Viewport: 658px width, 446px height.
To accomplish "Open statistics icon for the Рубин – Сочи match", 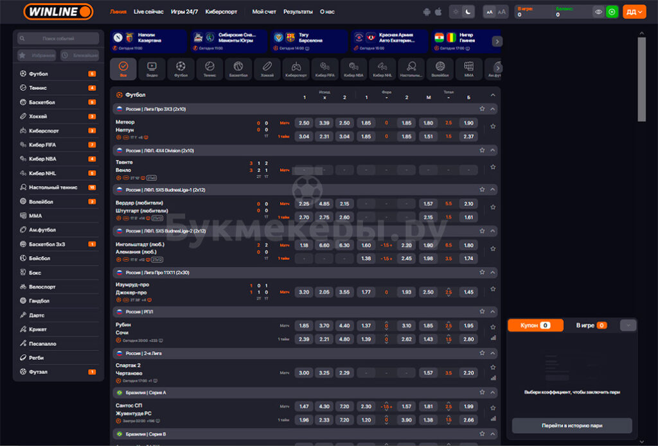I will pos(493,338).
